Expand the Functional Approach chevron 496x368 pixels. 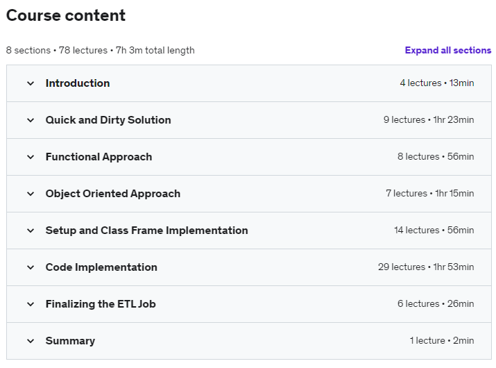point(31,157)
